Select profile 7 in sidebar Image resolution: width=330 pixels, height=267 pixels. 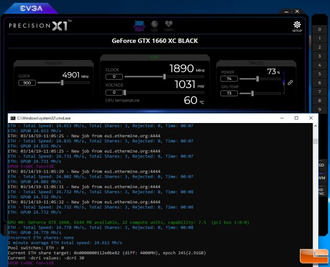[x=319, y=92]
